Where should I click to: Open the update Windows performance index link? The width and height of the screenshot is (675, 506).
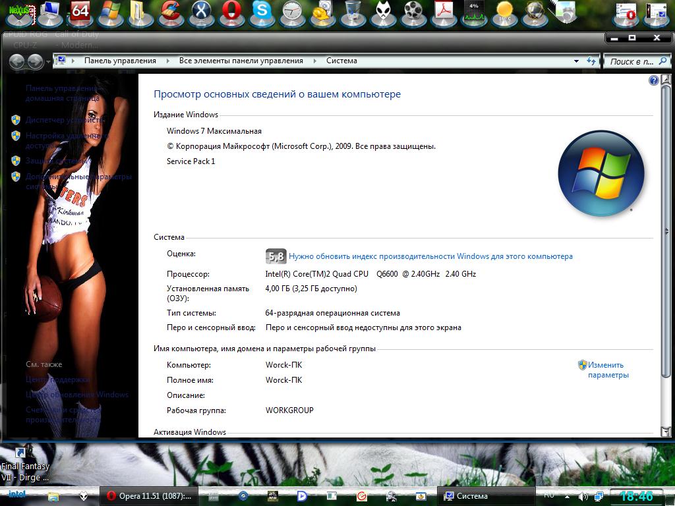point(430,256)
